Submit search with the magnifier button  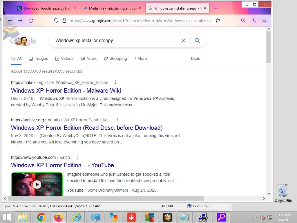(x=197, y=40)
